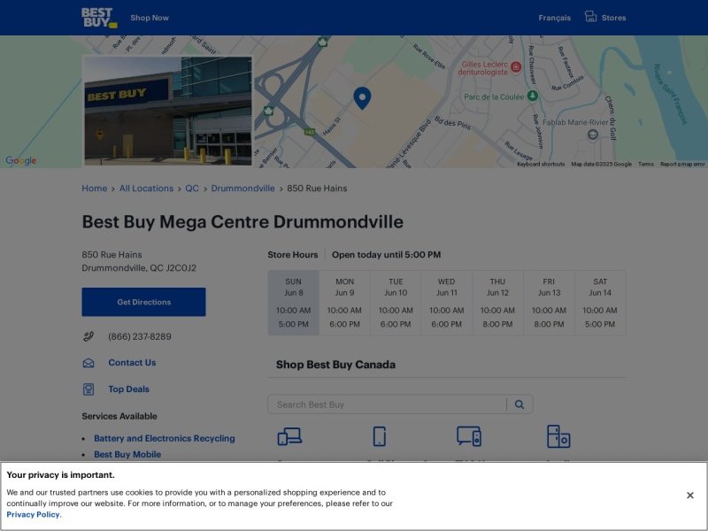
Task: Select Gilles Leclerc denturologiste map marker
Action: (516, 67)
